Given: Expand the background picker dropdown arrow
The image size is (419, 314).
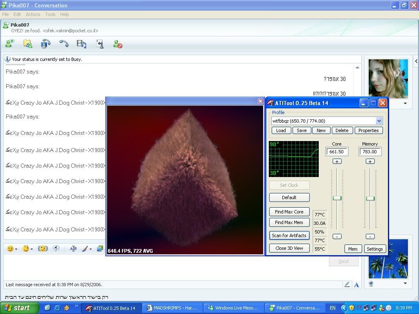Looking at the screenshot, I should click(x=91, y=249).
